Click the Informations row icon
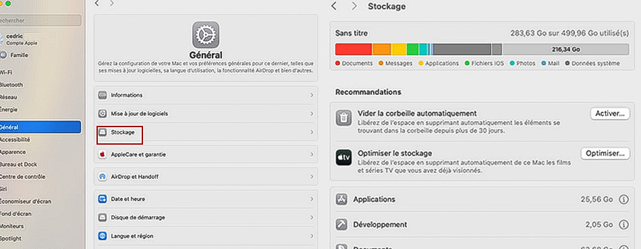 (x=102, y=95)
